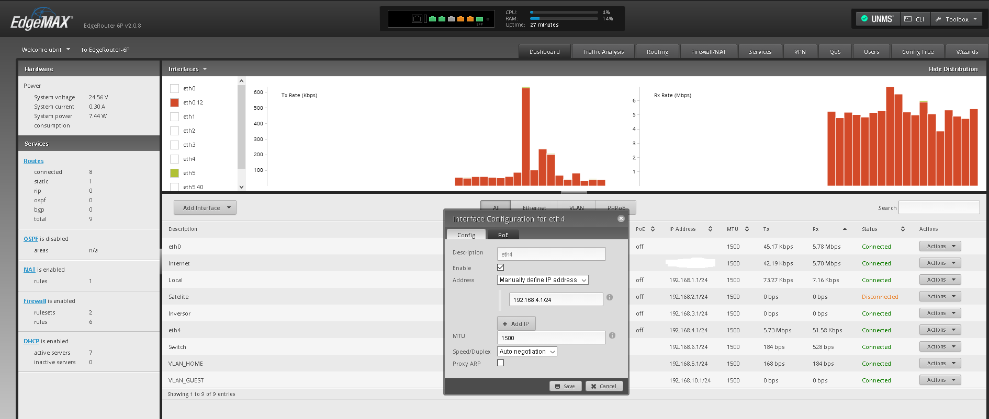The image size is (989, 419).
Task: Click the IP address field 192.168.4.1/24
Action: 556,299
